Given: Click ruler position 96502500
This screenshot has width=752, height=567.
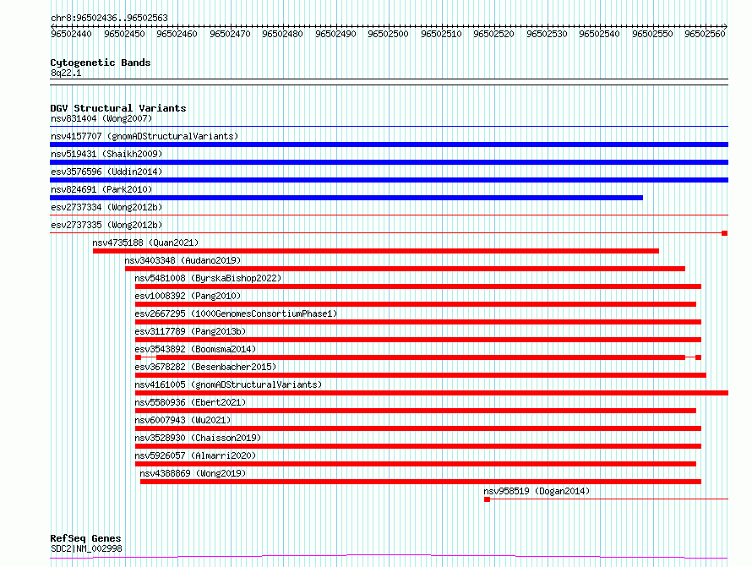Looking at the screenshot, I should [x=389, y=34].
